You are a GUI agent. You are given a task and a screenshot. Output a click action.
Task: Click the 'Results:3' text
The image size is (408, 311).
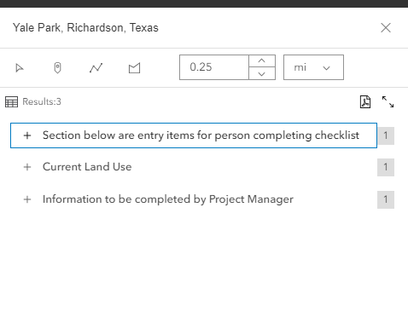(x=42, y=101)
